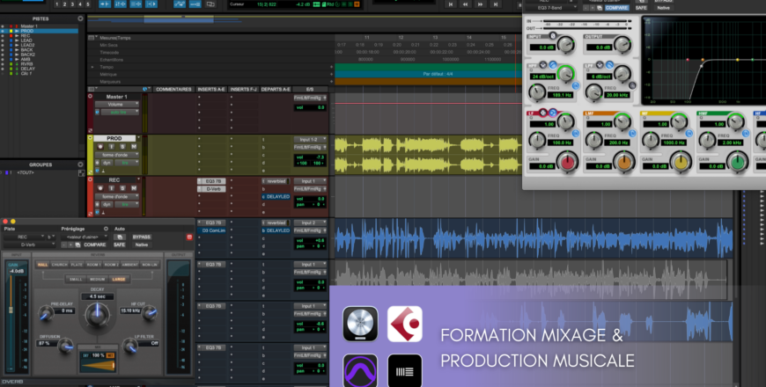The image size is (766, 387).
Task: Open the D-Verb insert on REC track
Action: click(213, 189)
